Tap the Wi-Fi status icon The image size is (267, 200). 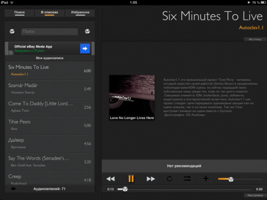(12, 2)
